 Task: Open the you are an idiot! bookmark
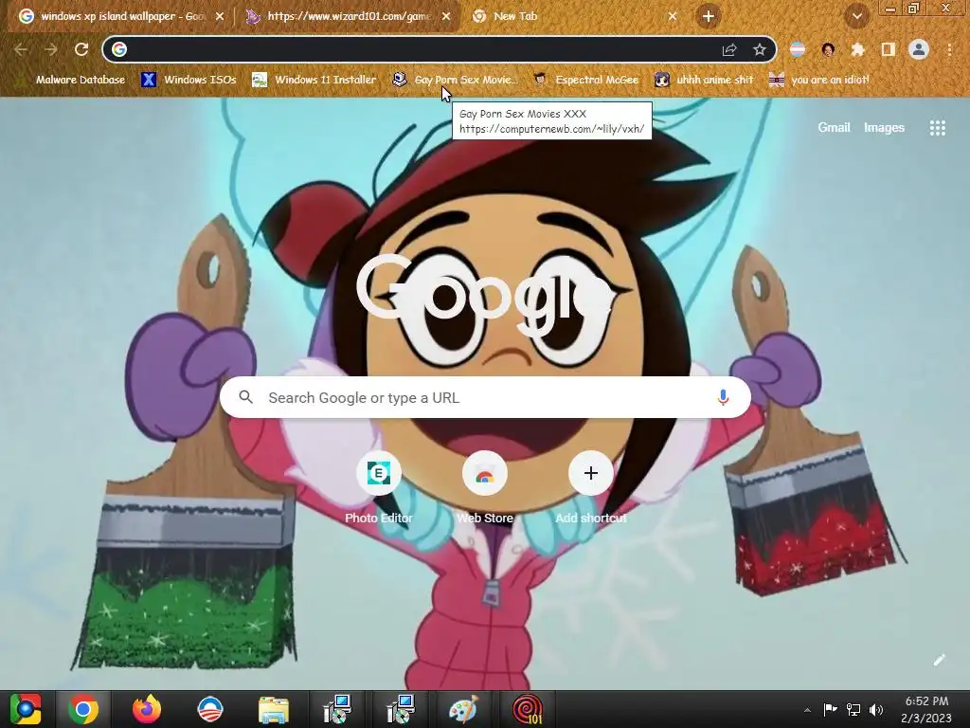[819, 80]
